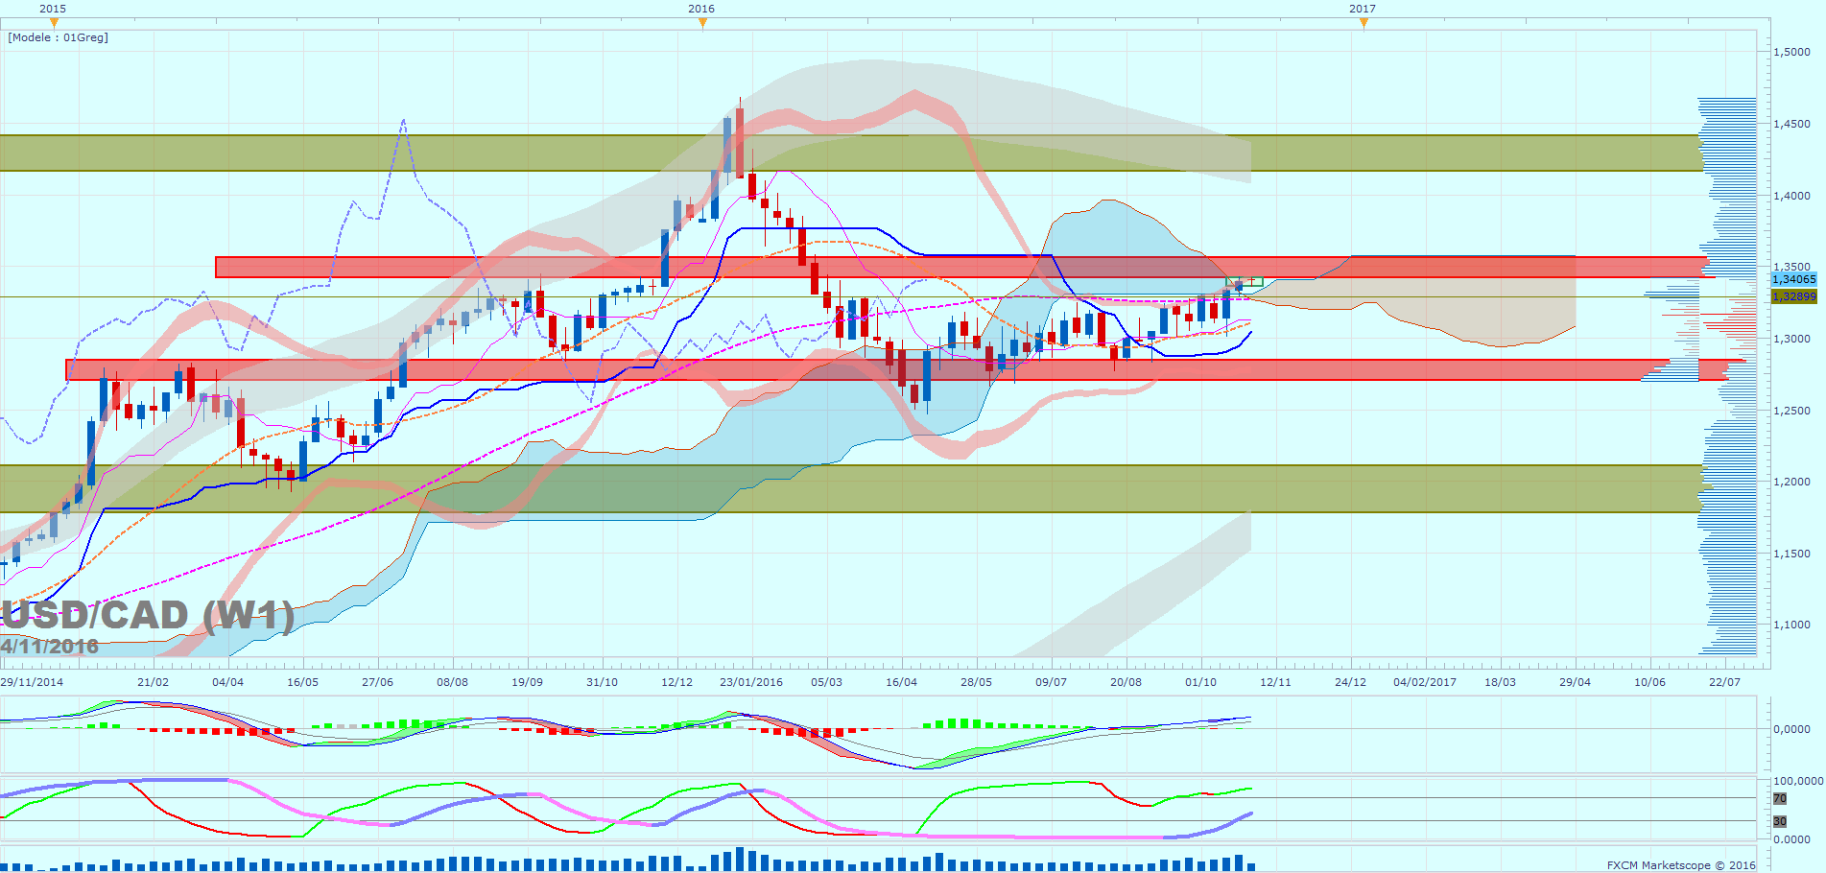Click the 01/10 date axis label
1826x873 pixels.
coord(1201,682)
